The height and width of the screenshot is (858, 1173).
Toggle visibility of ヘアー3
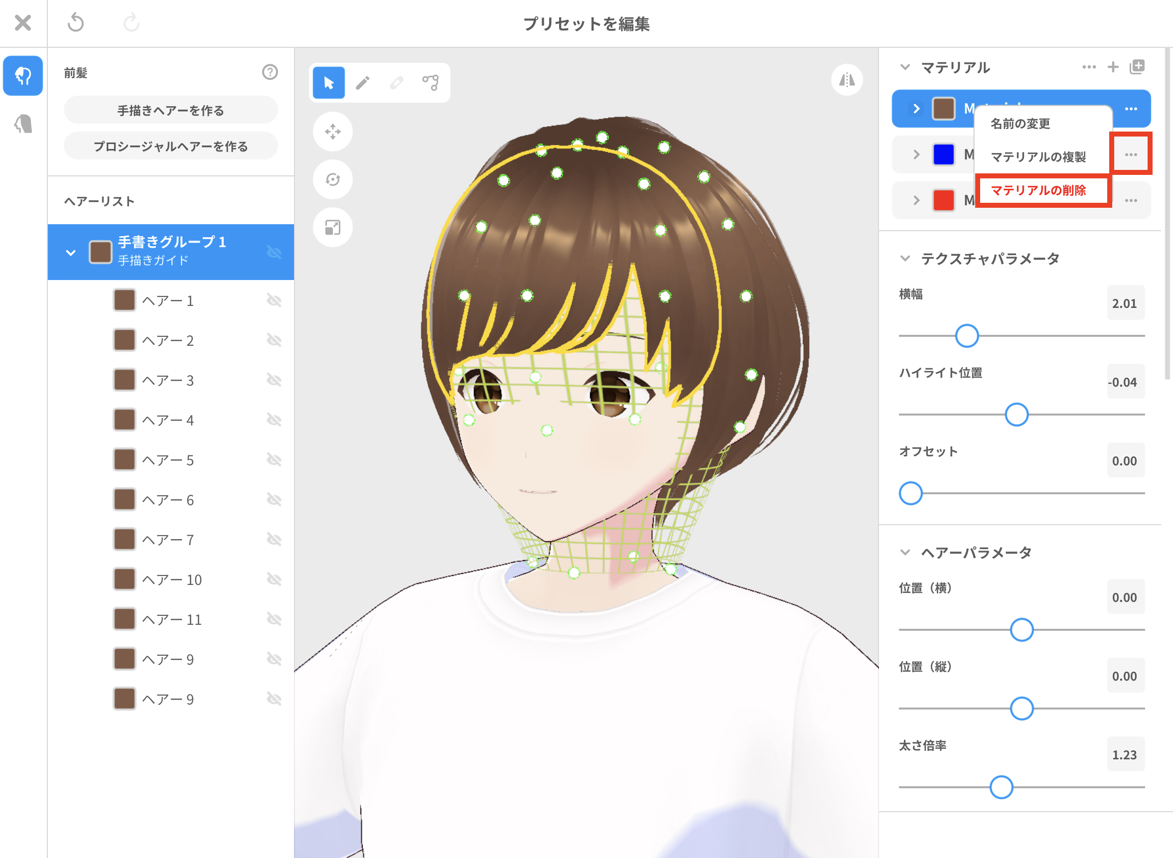[274, 380]
